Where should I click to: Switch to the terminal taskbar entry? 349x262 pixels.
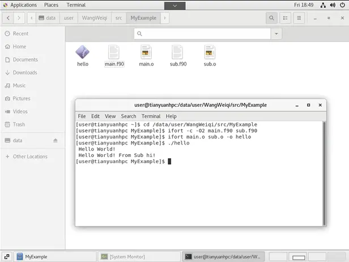point(223,256)
